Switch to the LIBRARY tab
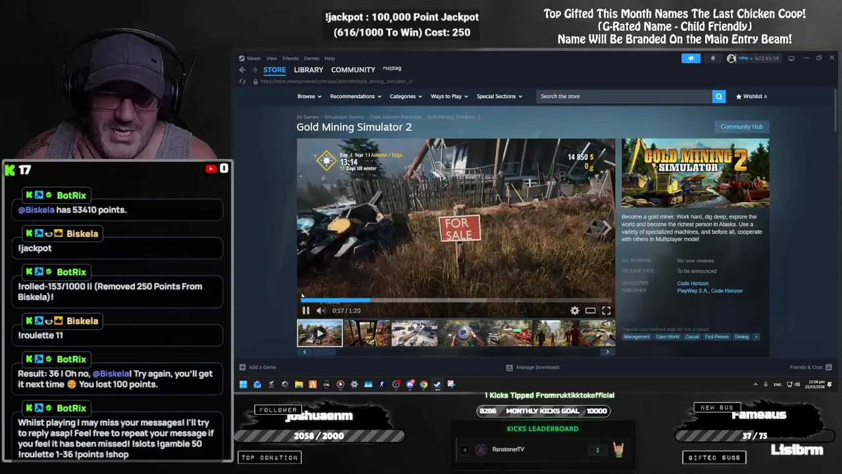 coord(309,70)
